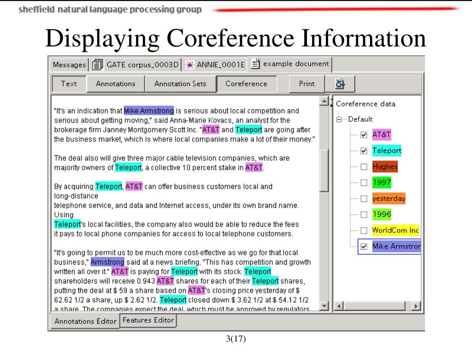Switch to Annotations Editor tab

tap(85, 321)
